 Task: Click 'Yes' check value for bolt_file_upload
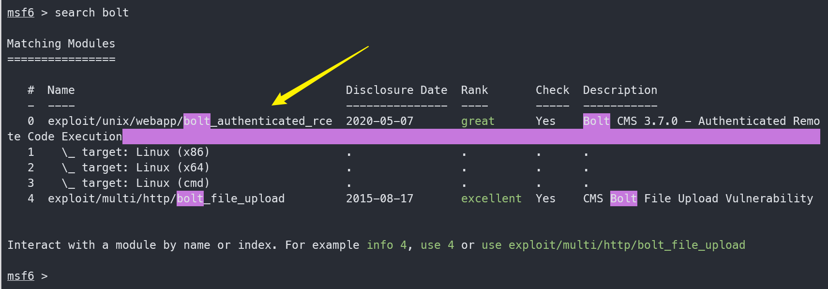[545, 198]
